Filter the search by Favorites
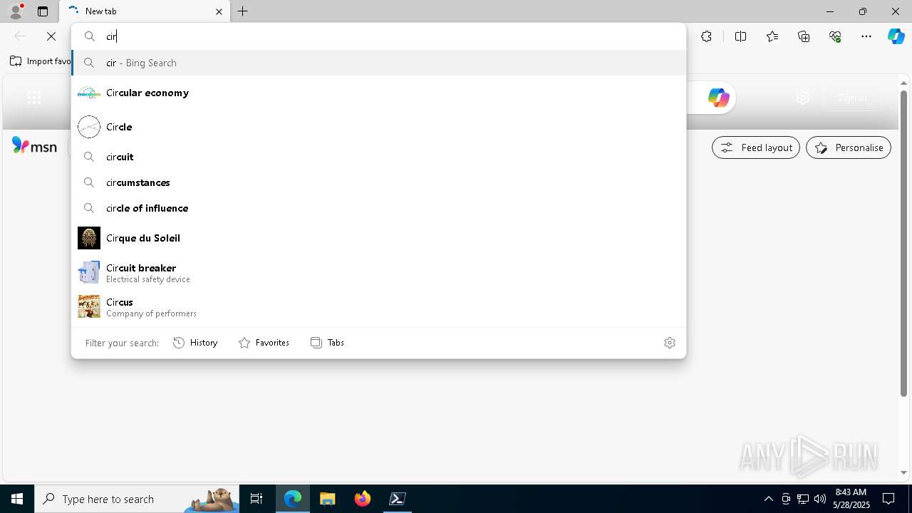The image size is (912, 513). [264, 343]
